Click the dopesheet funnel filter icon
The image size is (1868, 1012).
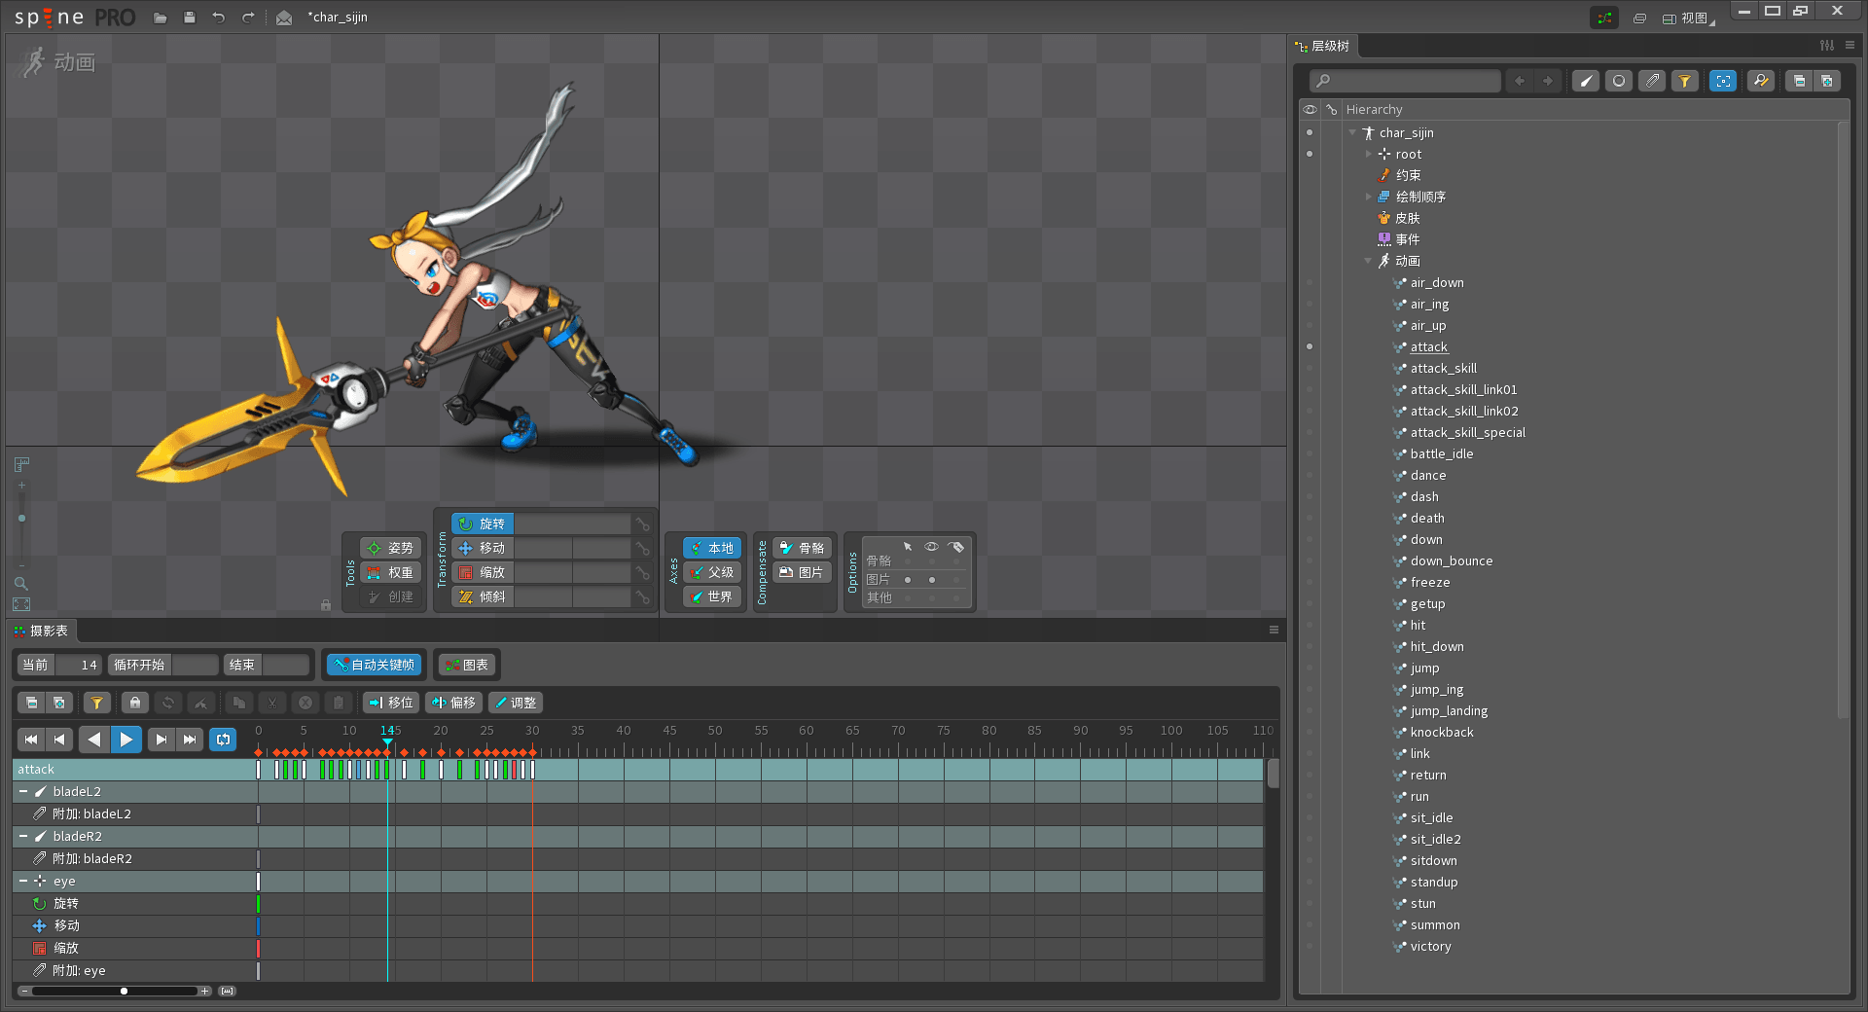click(x=96, y=703)
